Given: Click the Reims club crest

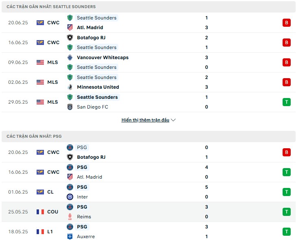Looking at the screenshot, I should click(70, 217).
